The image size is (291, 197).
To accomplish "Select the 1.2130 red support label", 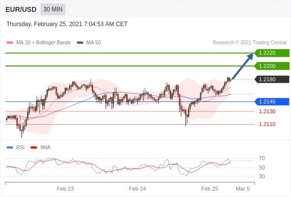I will tap(267, 111).
